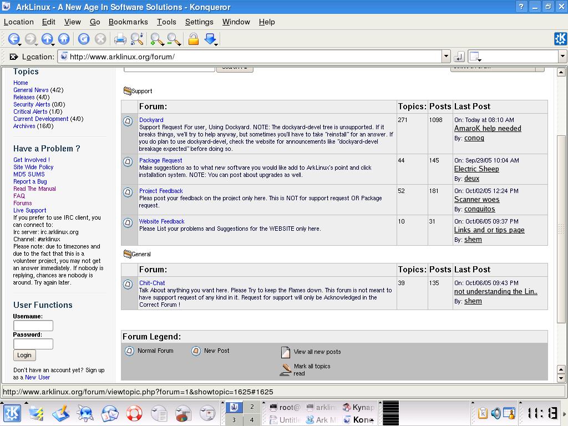The height and width of the screenshot is (426, 568).
Task: Open the Window menu
Action: [236, 22]
